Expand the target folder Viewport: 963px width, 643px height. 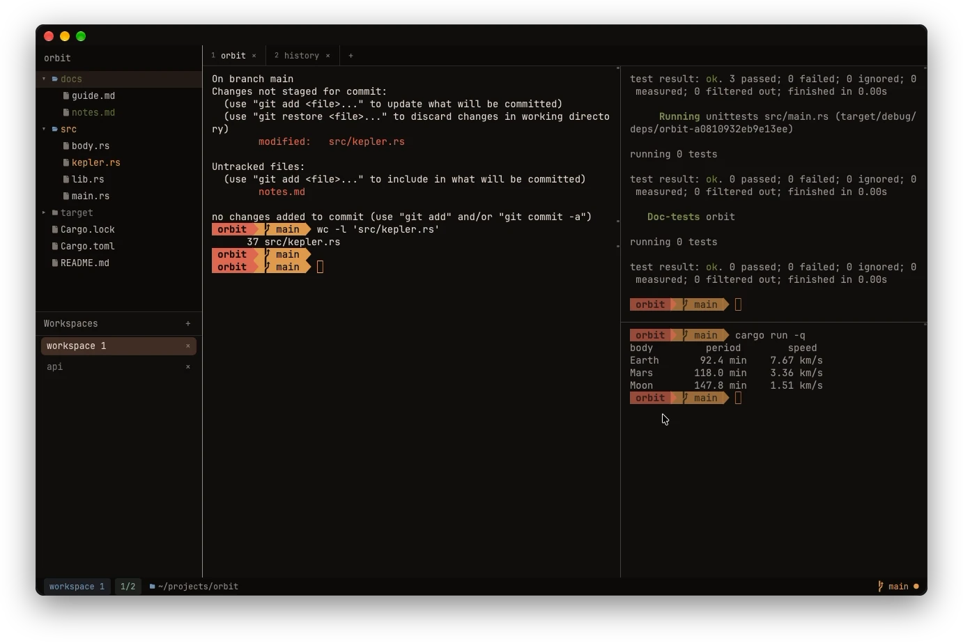coord(44,212)
